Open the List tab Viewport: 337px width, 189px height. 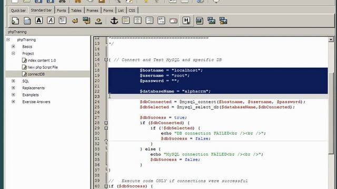point(121,10)
